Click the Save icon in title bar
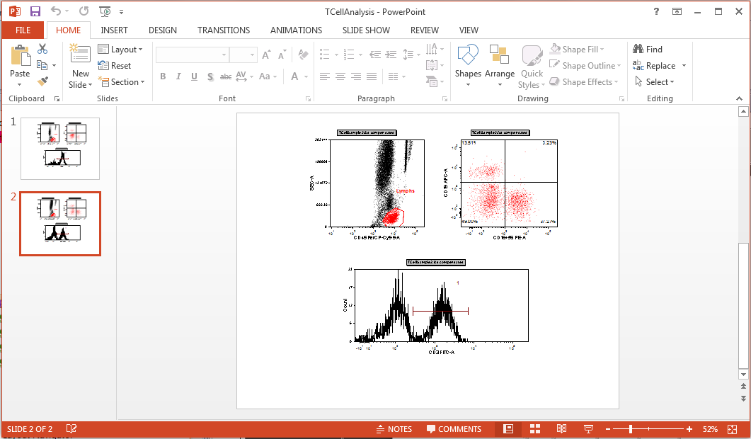 click(x=35, y=11)
